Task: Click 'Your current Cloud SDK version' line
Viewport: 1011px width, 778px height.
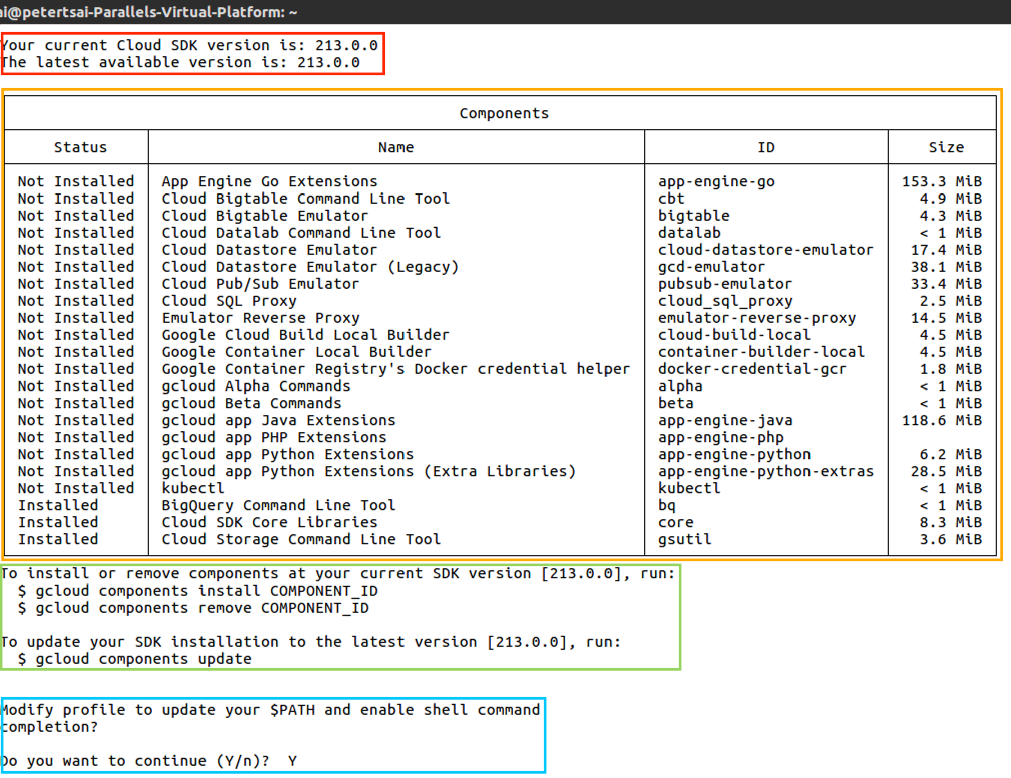Action: (x=189, y=45)
